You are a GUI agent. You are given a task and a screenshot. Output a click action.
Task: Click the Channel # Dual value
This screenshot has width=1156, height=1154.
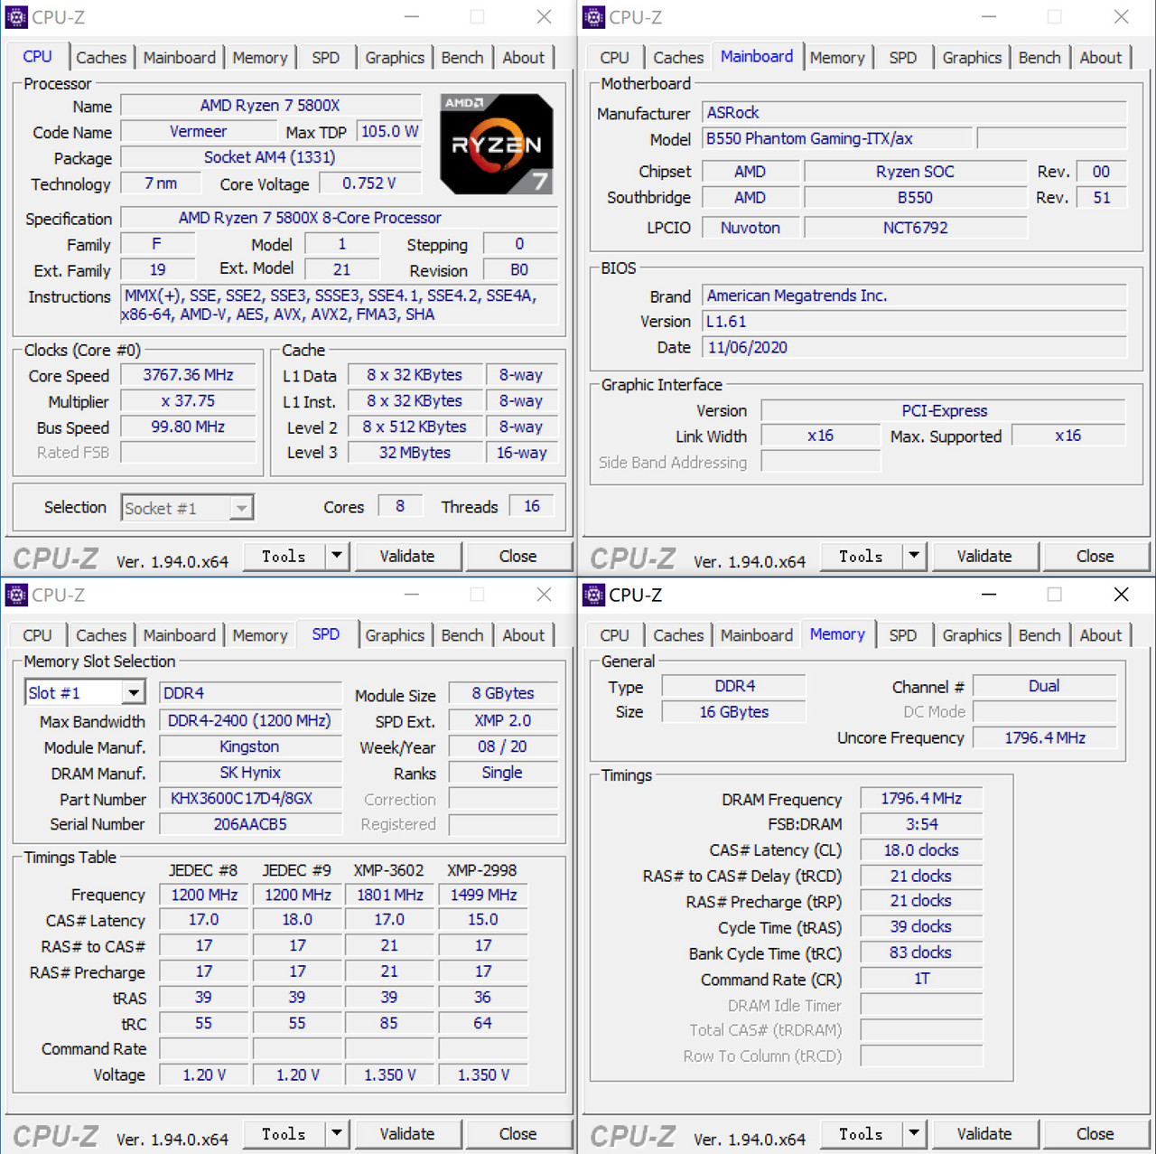(x=1044, y=686)
